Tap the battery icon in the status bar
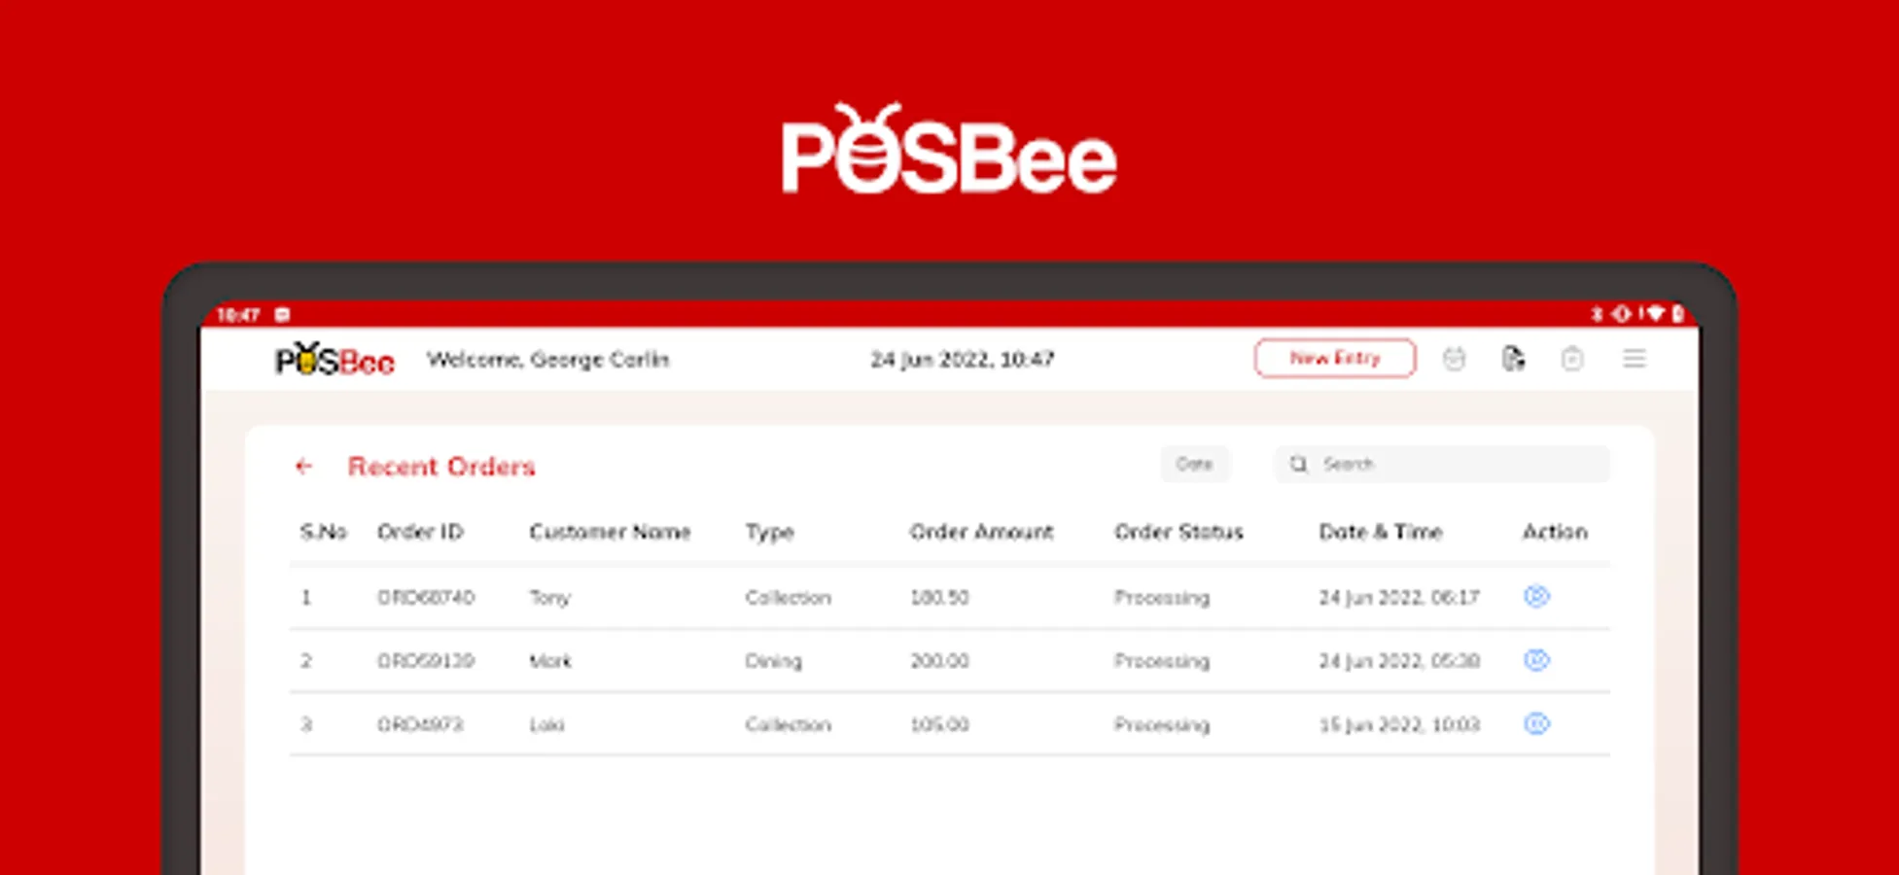Viewport: 1899px width, 875px height. pyautogui.click(x=1677, y=314)
